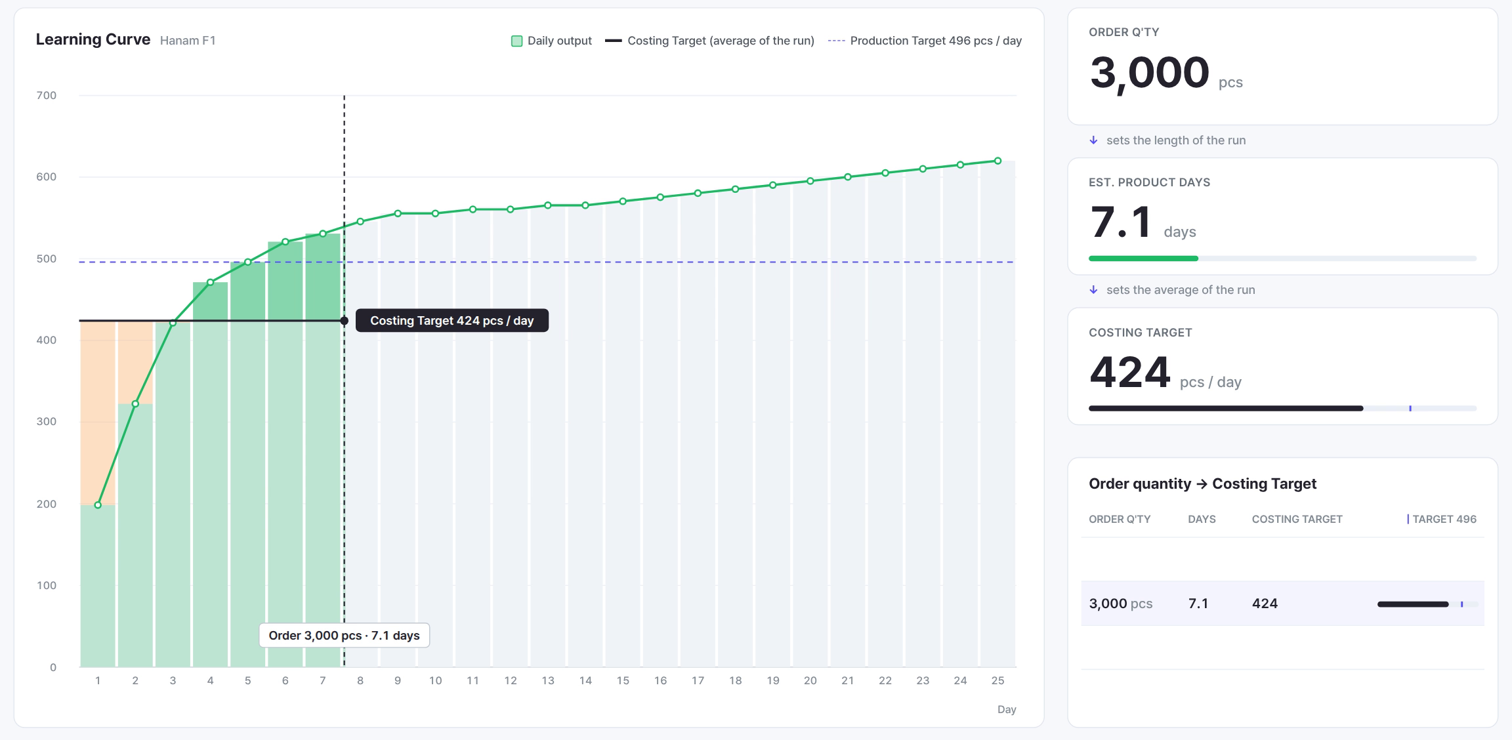
Task: Click the 'Learning Curve' chart title
Action: tap(93, 39)
